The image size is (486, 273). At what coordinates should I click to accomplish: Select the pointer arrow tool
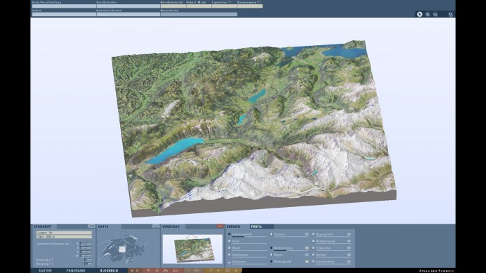click(x=419, y=15)
